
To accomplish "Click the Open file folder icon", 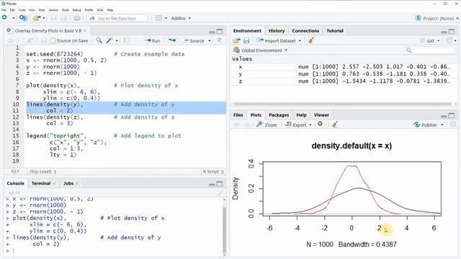I will (x=37, y=18).
